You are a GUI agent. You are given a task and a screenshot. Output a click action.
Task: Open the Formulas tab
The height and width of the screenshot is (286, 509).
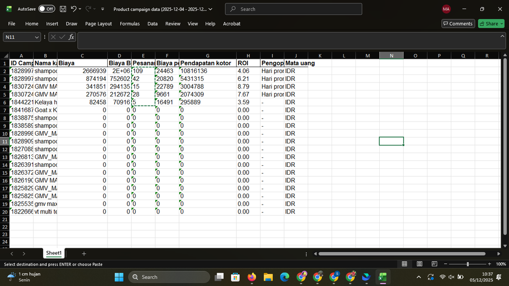tap(130, 24)
